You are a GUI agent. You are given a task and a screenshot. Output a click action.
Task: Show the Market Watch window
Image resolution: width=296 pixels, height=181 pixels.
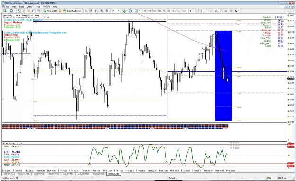19,11
